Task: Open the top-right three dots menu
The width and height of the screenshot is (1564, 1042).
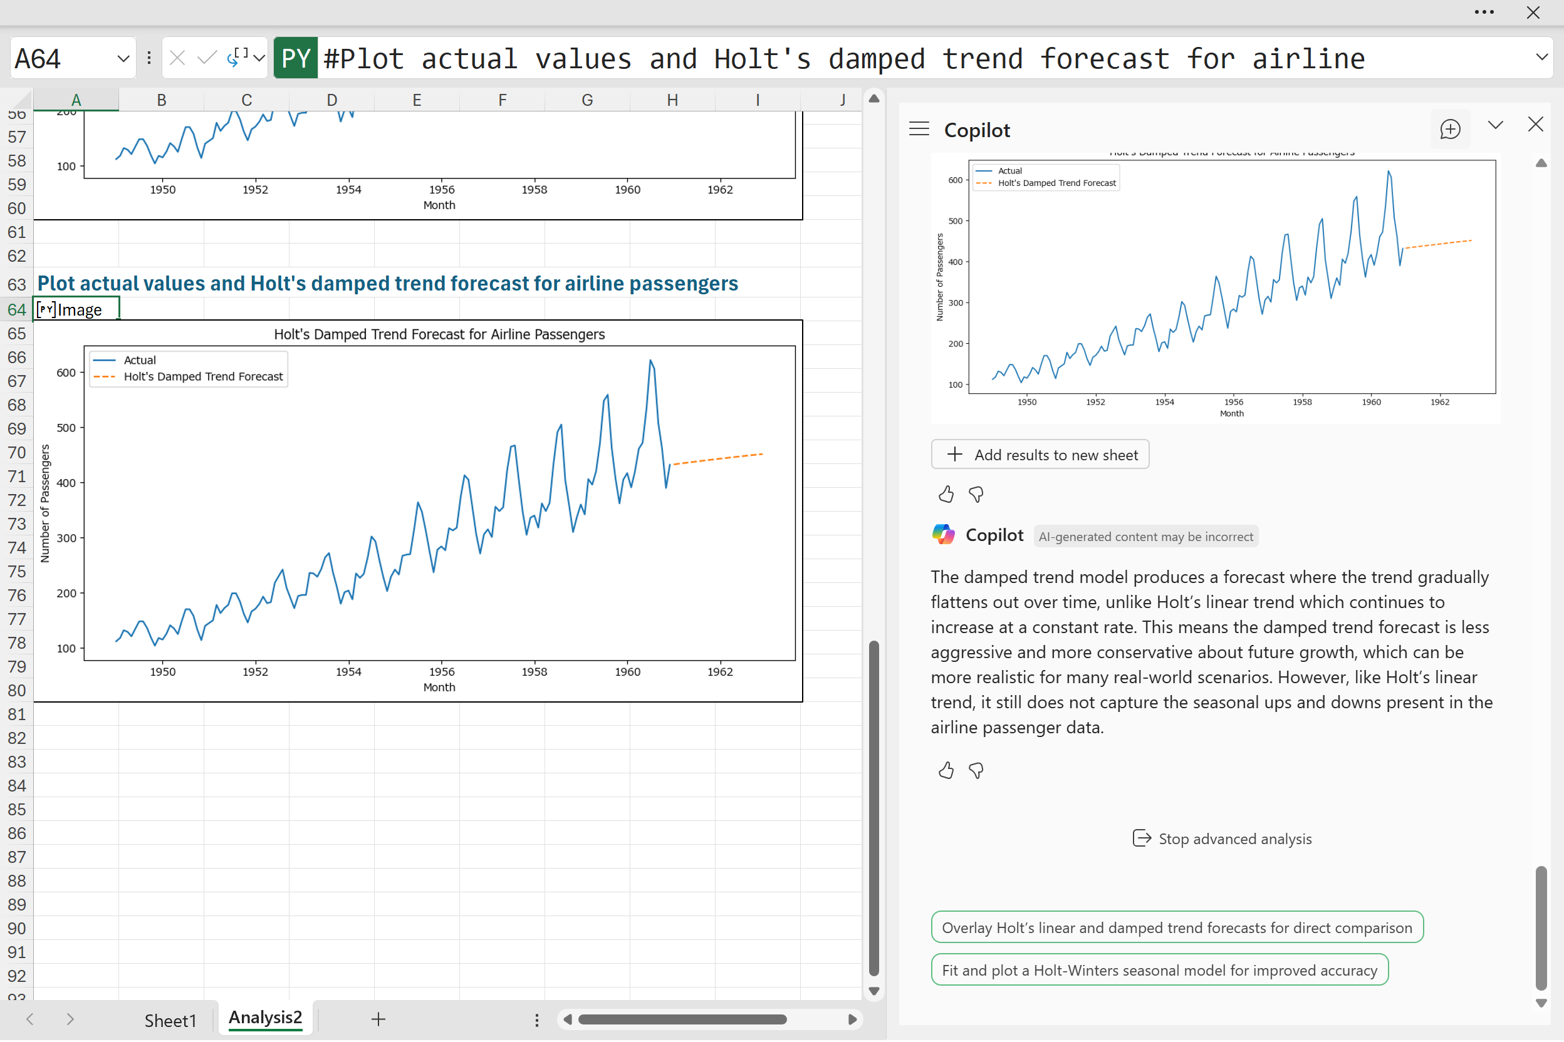Action: (x=1484, y=12)
